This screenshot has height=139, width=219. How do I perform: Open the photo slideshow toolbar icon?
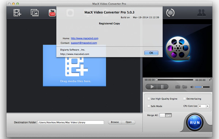pos(35,13)
